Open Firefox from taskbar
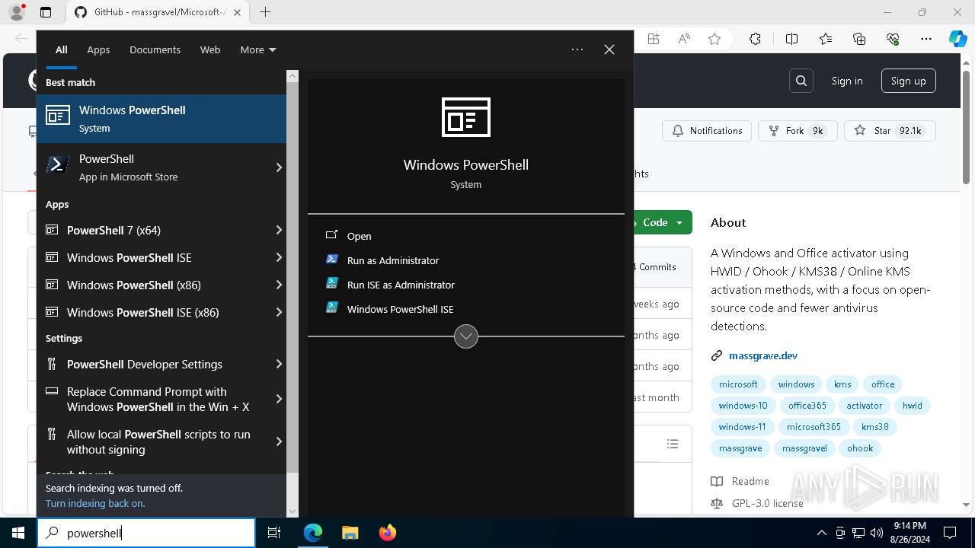 pyautogui.click(x=387, y=533)
